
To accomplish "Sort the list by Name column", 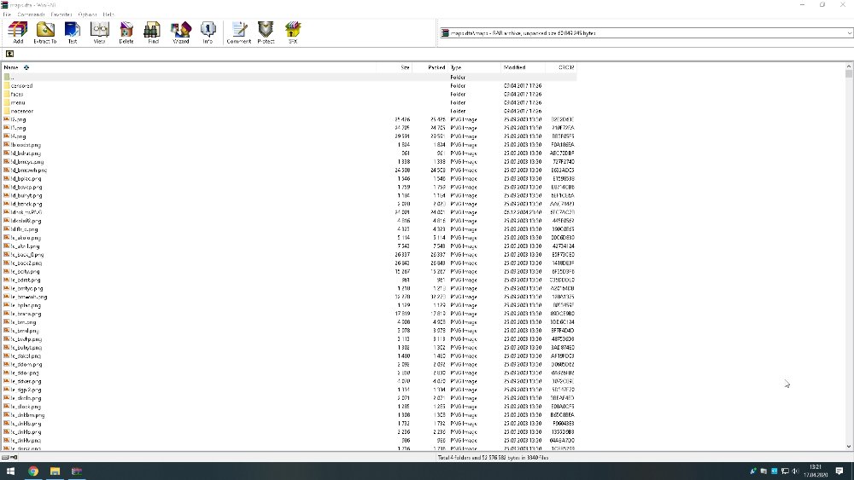I will click(11, 67).
